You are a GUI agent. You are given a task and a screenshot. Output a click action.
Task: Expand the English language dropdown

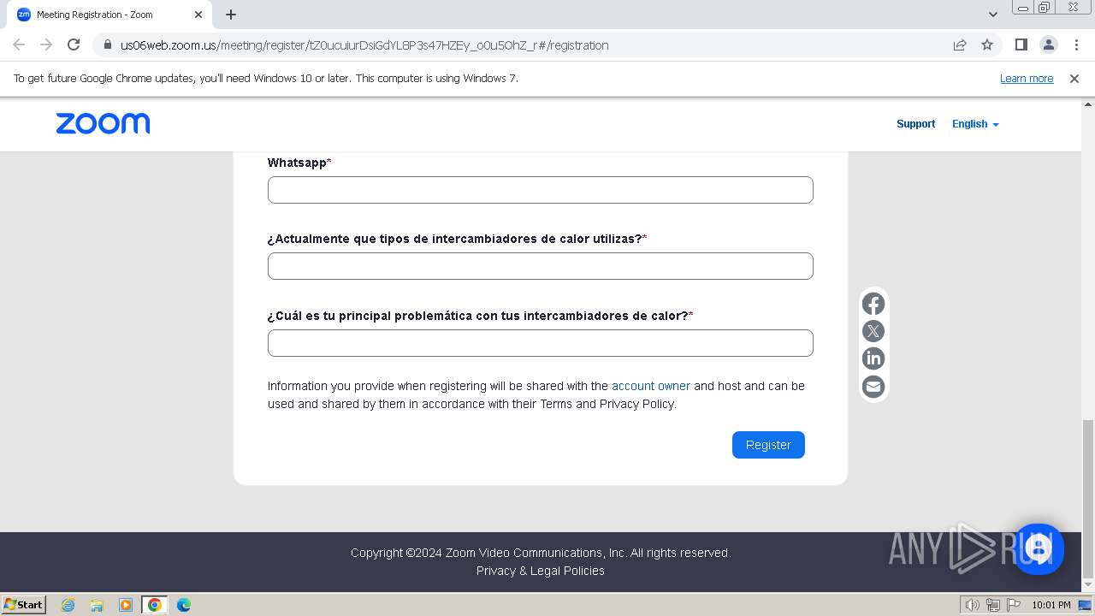(x=975, y=124)
